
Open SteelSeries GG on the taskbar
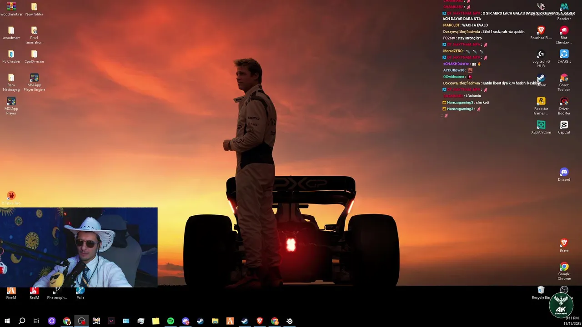tap(289, 321)
